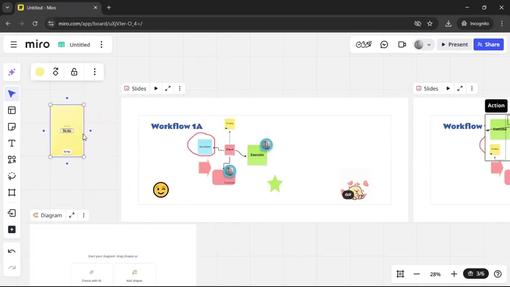Viewport: 510px width, 287px height.
Task: Rename the board titled Untitled
Action: (80, 45)
